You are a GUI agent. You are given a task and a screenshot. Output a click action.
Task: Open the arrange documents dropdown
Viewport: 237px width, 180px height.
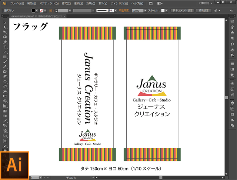tap(160, 3)
